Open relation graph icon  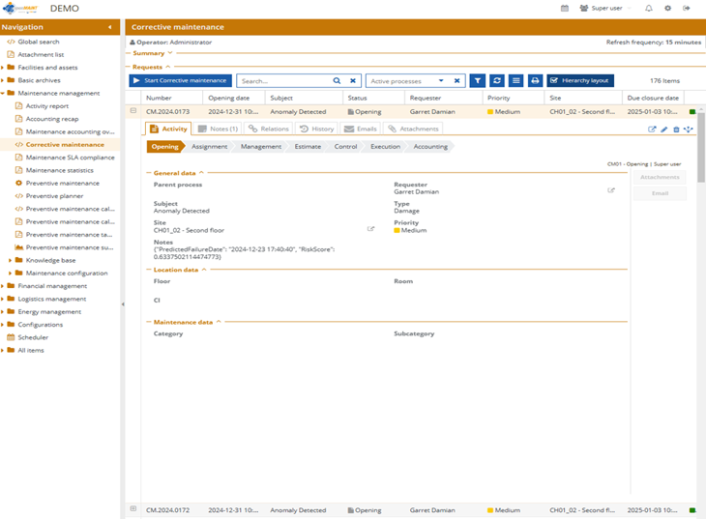pos(688,130)
